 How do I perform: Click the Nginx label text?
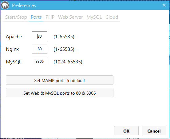12,49
